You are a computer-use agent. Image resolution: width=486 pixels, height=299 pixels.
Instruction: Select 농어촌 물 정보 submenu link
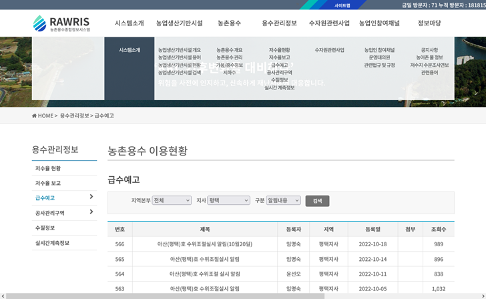[429, 57]
